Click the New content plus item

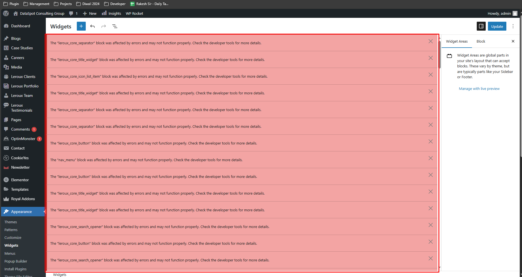(x=90, y=13)
